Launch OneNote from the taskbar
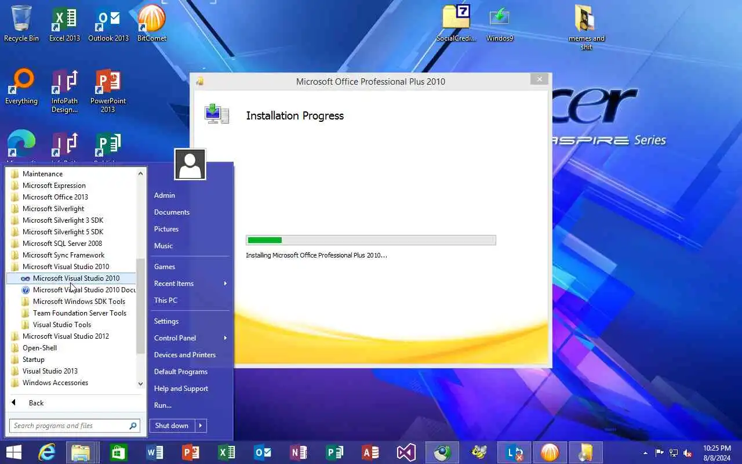Viewport: 742px width, 464px height. tap(299, 452)
